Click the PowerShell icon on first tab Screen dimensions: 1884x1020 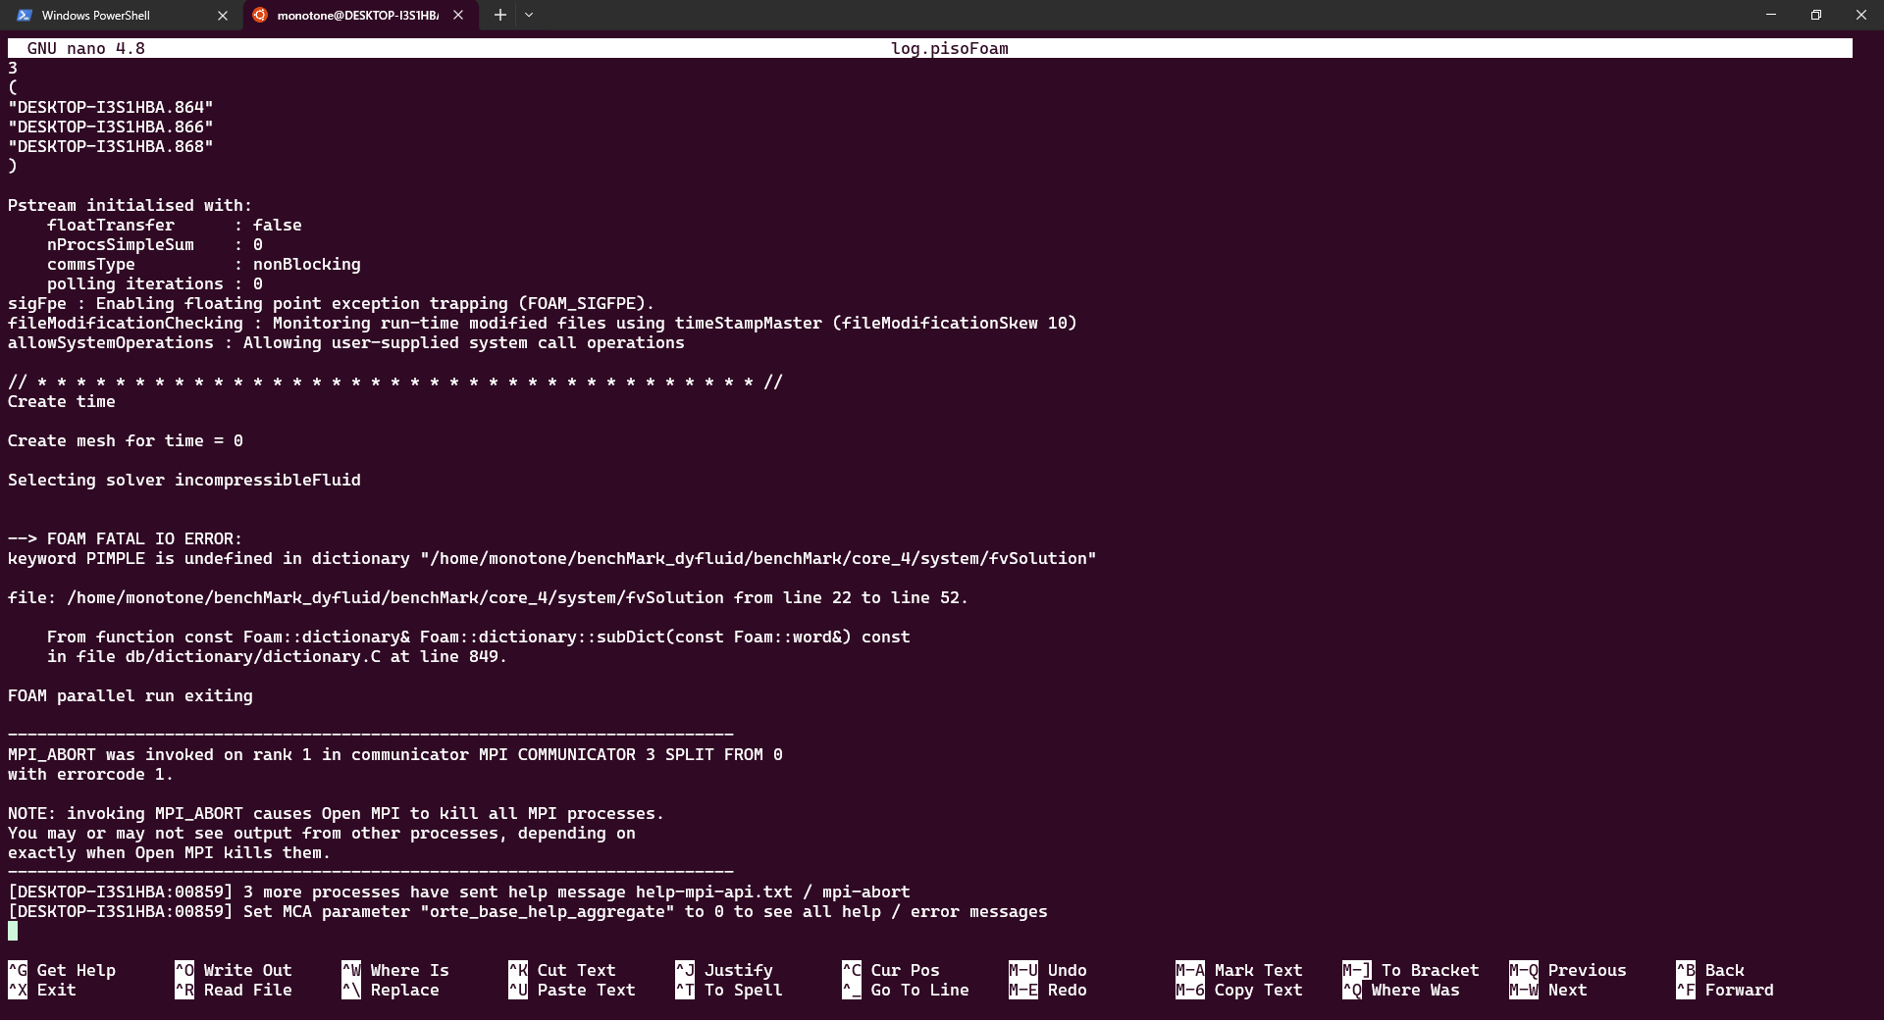click(x=25, y=16)
